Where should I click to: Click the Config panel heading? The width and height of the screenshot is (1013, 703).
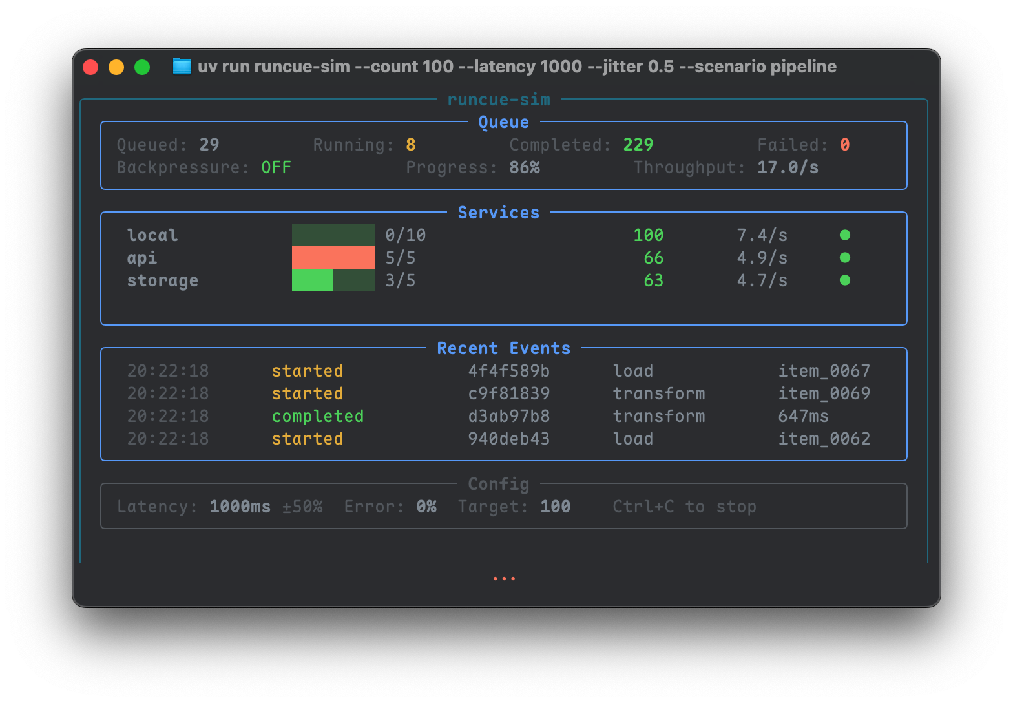[x=498, y=484]
